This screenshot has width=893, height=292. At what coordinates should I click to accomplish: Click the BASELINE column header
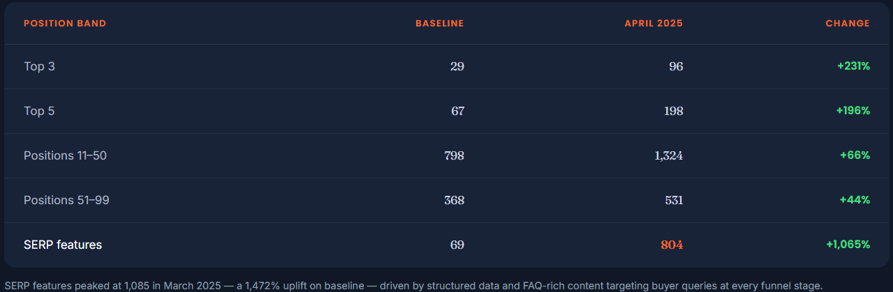click(x=440, y=24)
